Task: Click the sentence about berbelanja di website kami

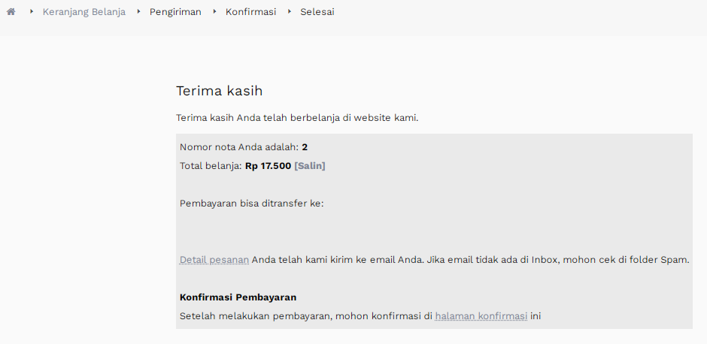Action: 297,118
